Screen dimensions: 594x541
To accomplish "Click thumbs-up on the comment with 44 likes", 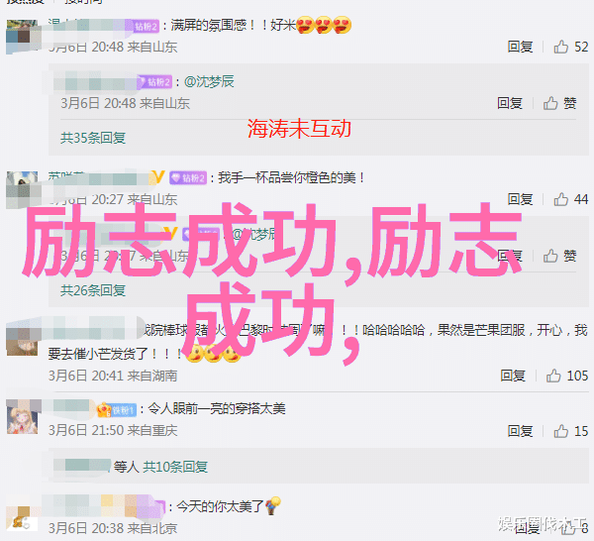I will point(560,199).
